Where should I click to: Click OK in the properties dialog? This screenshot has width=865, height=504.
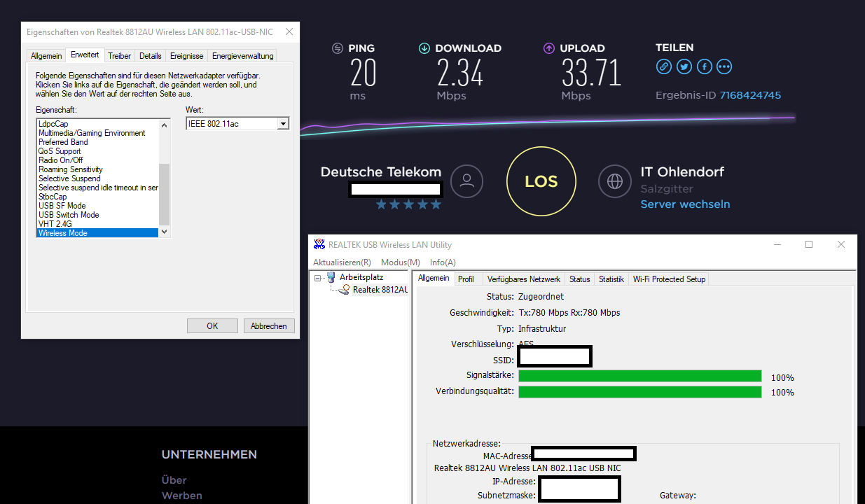212,325
